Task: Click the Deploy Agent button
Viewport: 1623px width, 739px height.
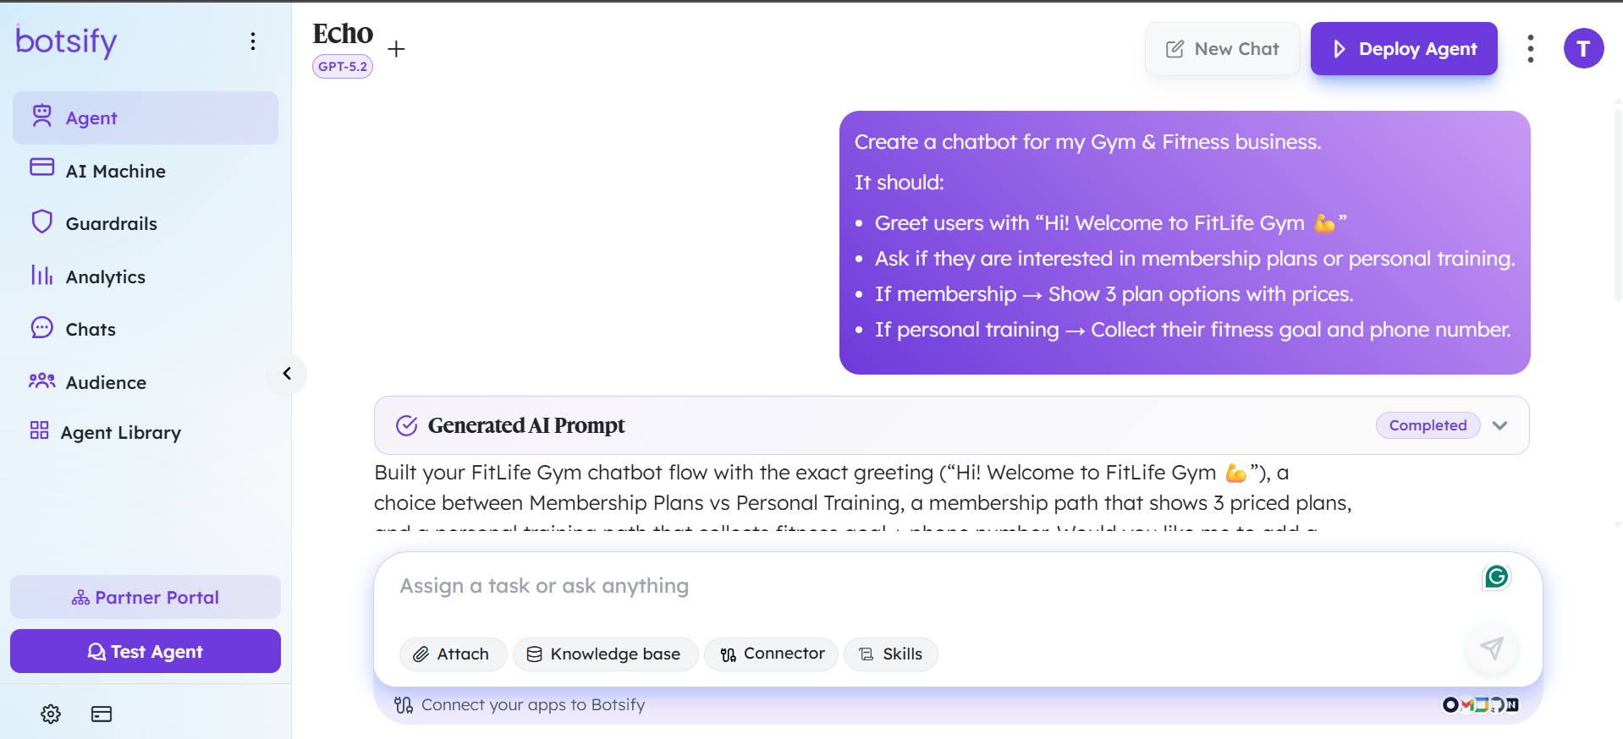Action: [1404, 49]
